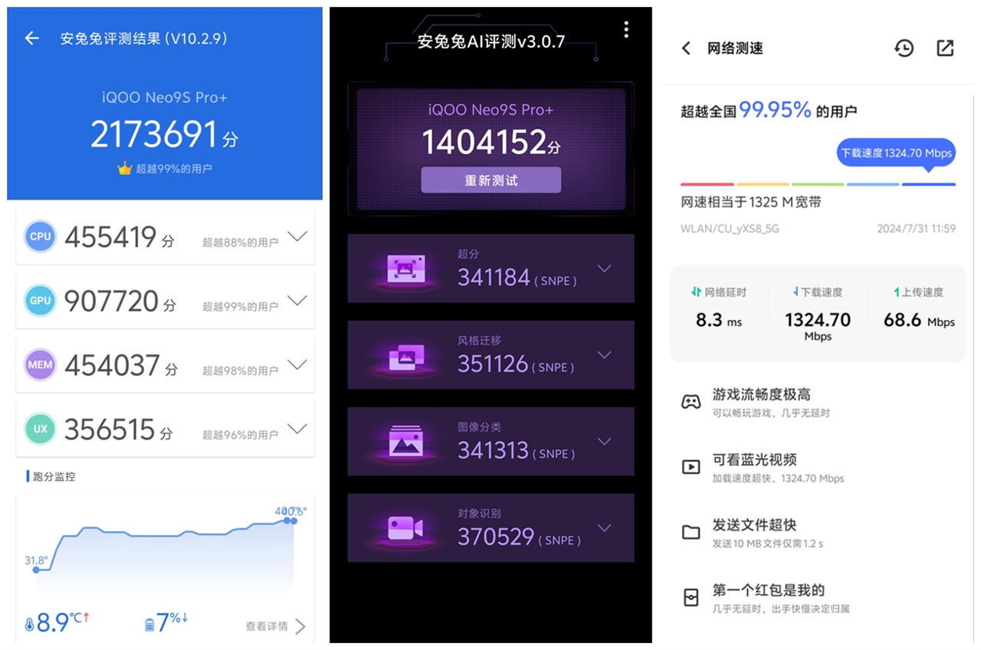Click the MEM score badge icon

click(x=40, y=365)
